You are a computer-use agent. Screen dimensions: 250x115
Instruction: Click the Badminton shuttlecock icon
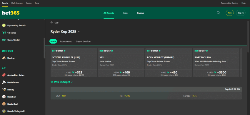(4, 82)
